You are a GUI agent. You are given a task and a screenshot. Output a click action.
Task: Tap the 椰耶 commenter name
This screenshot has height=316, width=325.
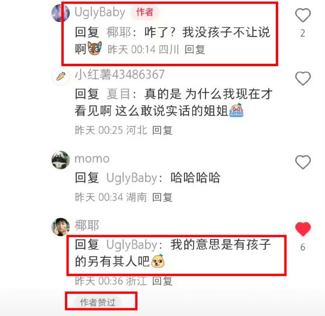87,225
